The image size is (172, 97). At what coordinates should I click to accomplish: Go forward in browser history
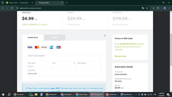[x=7, y=8]
